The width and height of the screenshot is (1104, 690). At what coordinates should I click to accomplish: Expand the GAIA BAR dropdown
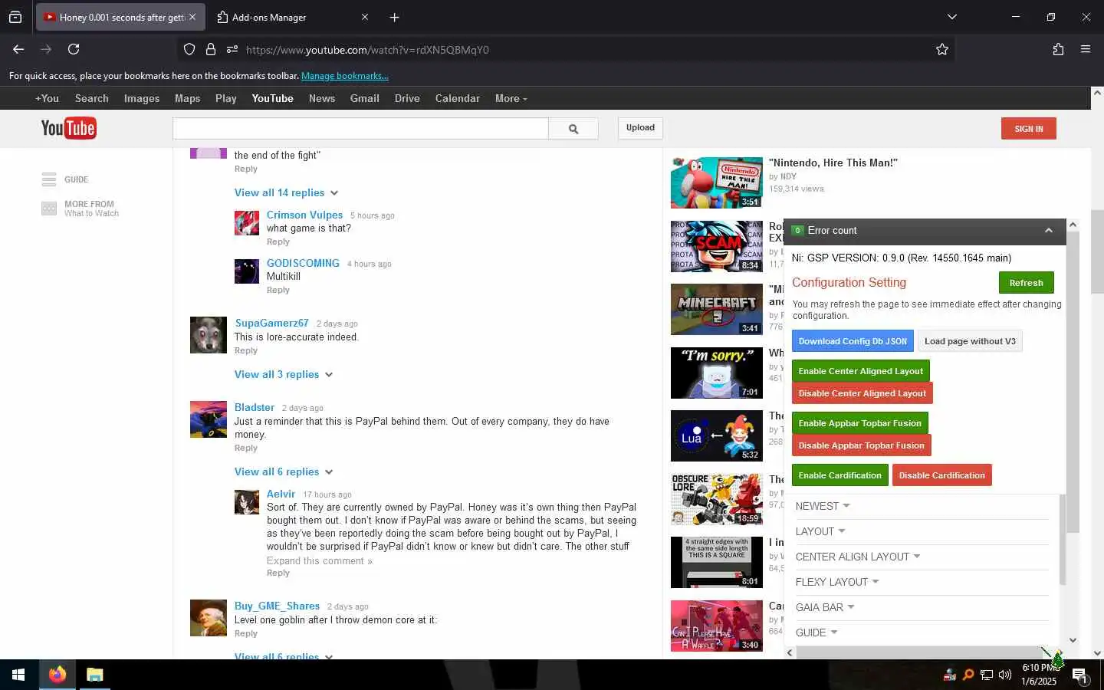coord(825,607)
